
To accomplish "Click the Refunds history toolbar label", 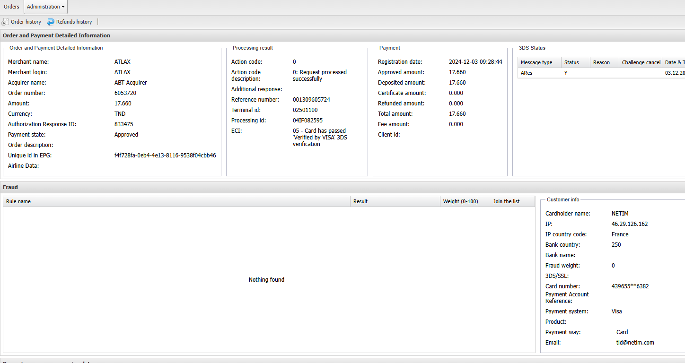I will (74, 22).
